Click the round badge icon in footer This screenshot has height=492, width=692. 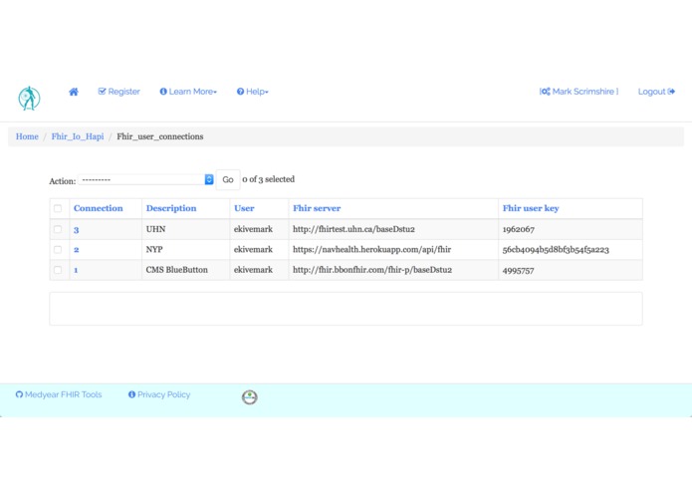pos(249,397)
